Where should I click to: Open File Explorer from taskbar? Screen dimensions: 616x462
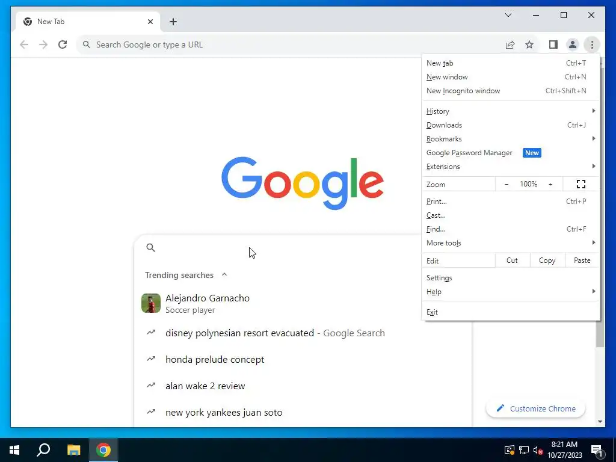[73, 450]
